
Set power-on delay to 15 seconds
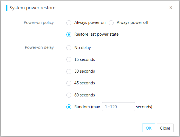(x=69, y=59)
